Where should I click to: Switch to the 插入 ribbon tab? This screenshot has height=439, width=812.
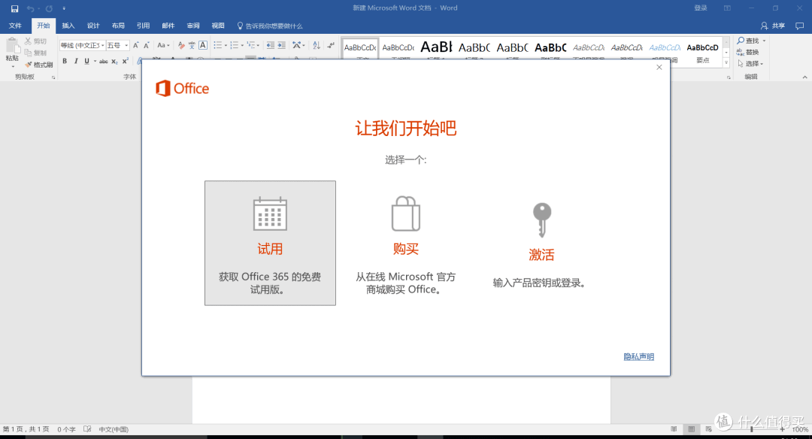tap(68, 26)
